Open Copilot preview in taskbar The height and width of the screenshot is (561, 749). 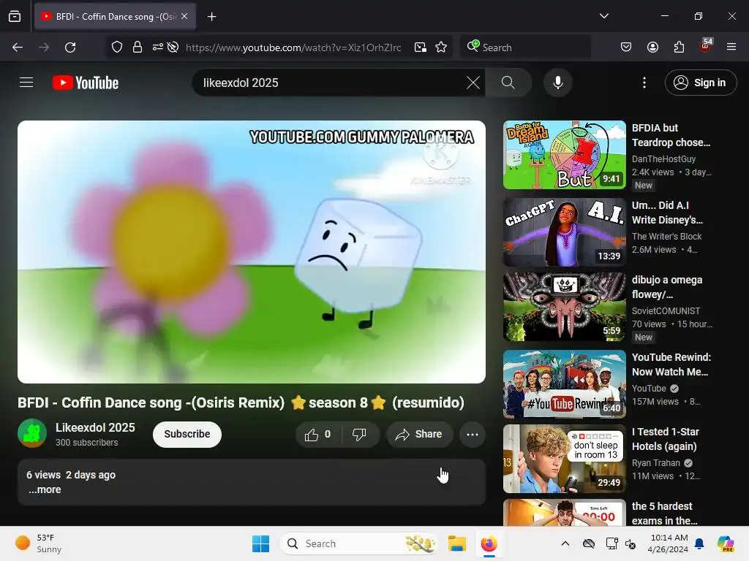725,543
